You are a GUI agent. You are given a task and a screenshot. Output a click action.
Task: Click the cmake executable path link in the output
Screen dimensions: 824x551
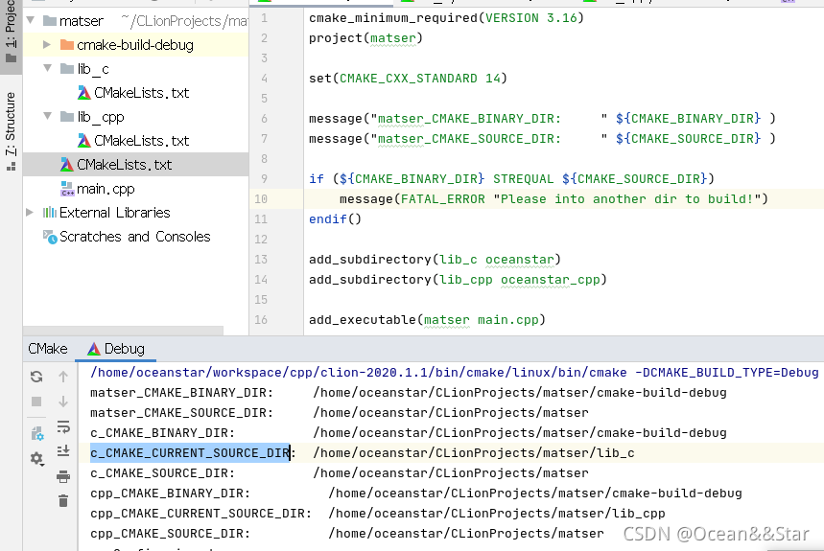tap(359, 373)
